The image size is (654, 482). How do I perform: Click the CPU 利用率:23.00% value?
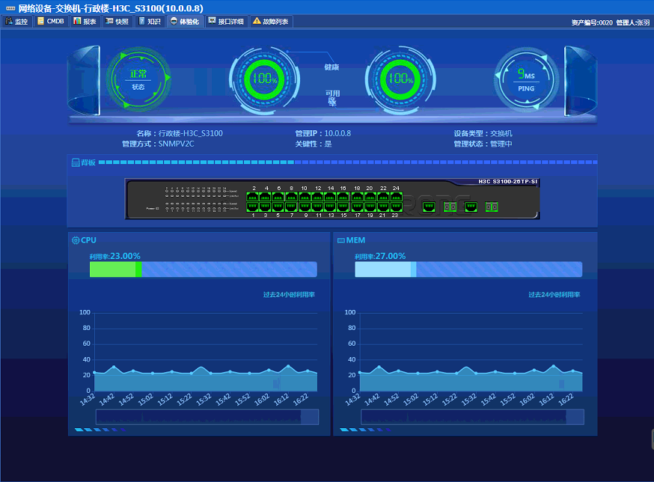(114, 256)
